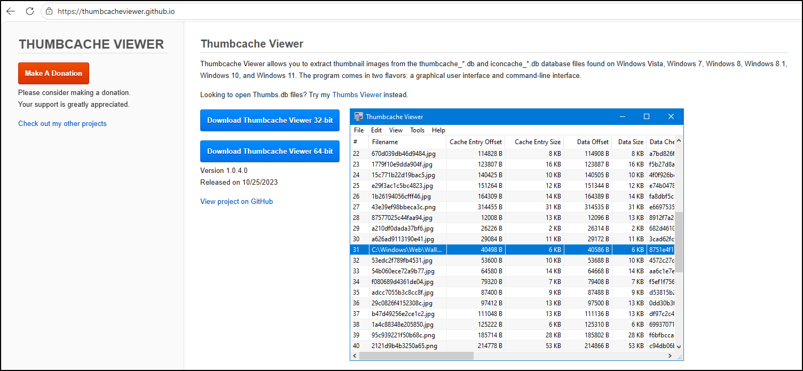803x371 pixels.
Task: Open the Check out my other projects link
Action: tap(62, 123)
